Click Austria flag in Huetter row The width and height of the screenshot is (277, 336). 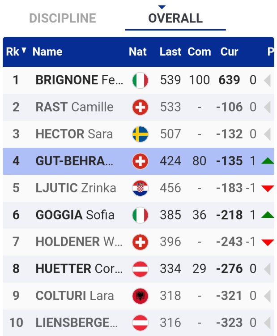pos(140,269)
